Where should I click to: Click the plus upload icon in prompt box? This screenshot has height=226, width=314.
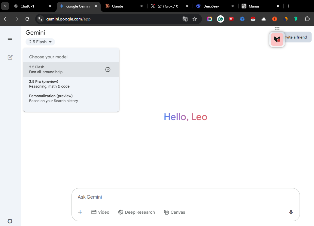(x=80, y=212)
